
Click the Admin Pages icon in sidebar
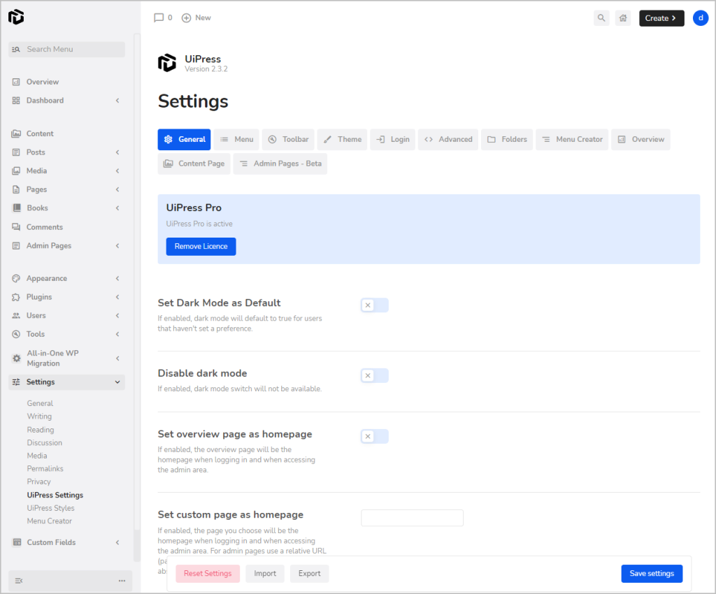(16, 246)
